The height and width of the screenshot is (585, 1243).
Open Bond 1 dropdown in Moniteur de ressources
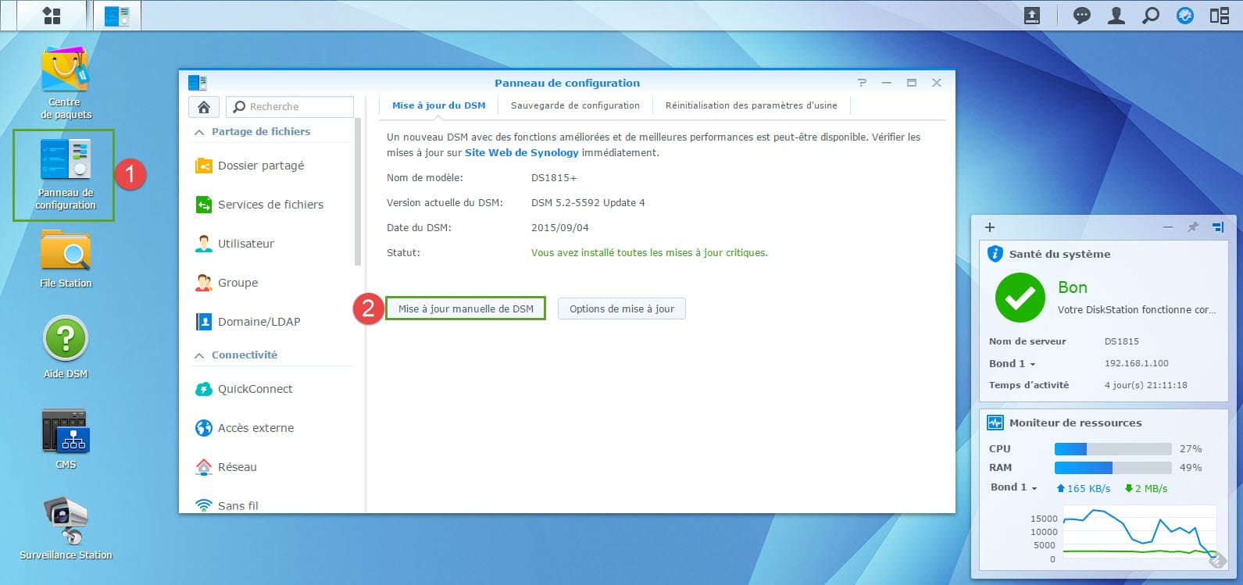[x=1014, y=487]
